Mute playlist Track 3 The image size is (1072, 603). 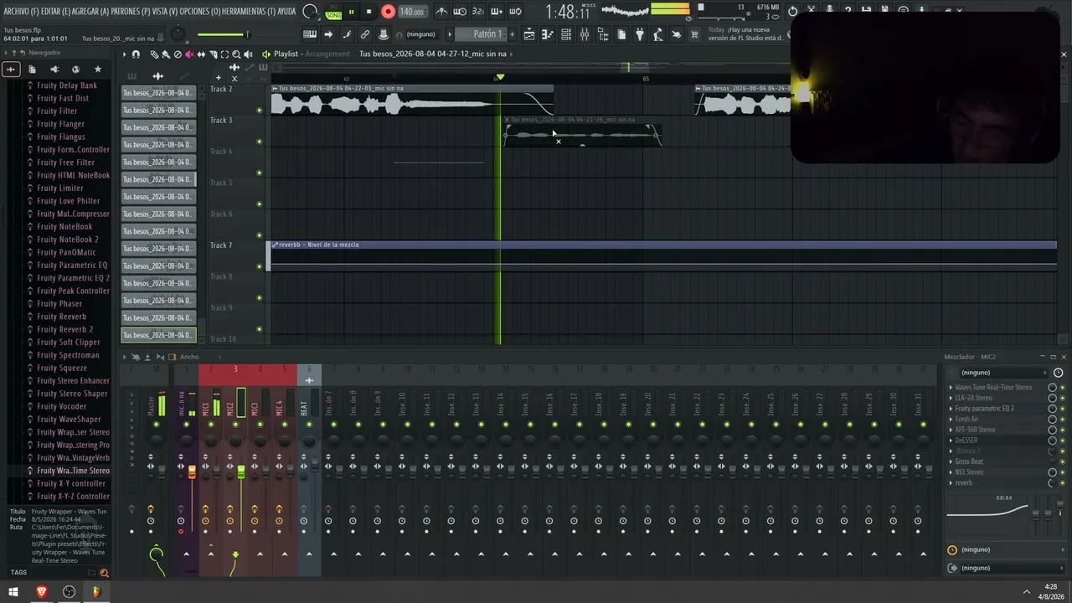click(x=259, y=142)
